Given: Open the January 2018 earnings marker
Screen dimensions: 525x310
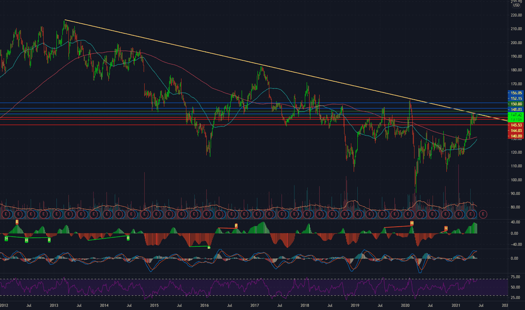Looking at the screenshot, I should point(307,214).
